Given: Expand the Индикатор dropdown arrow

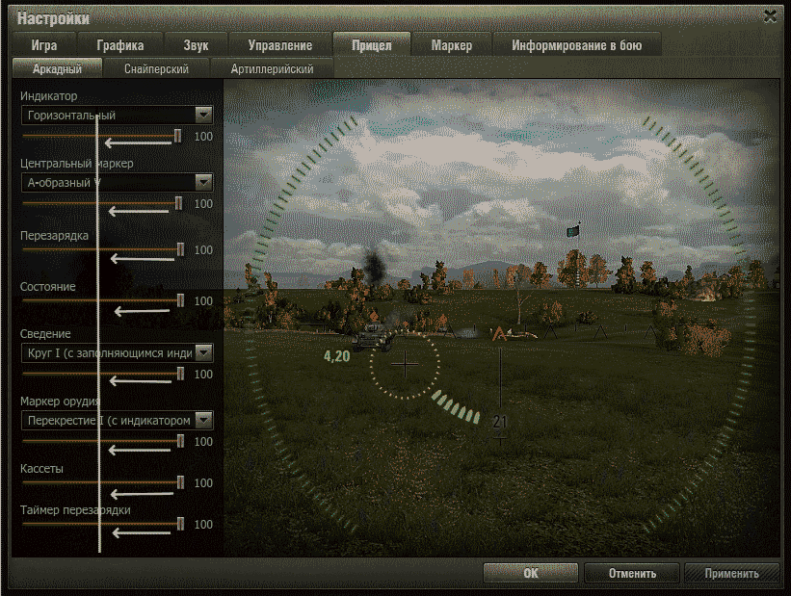Looking at the screenshot, I should [203, 115].
